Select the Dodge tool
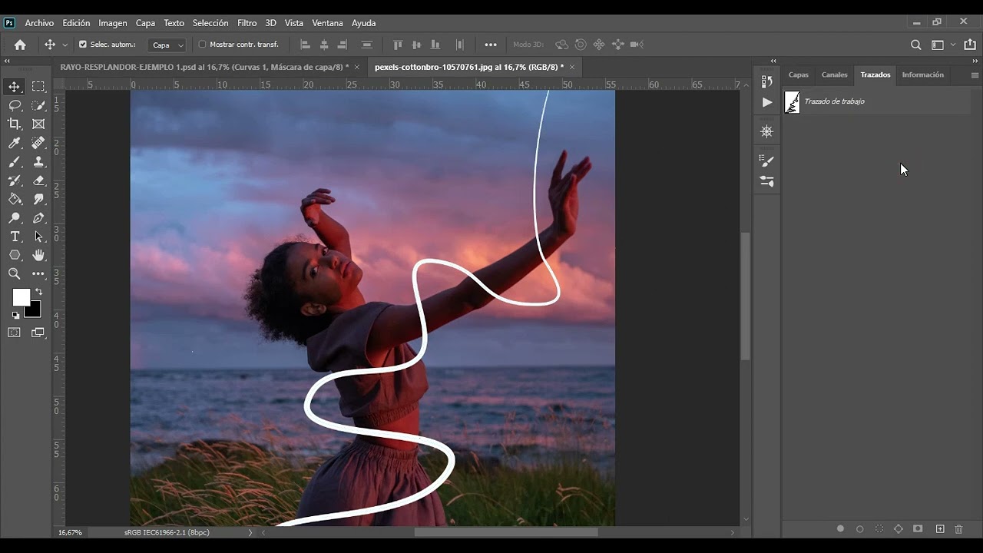Viewport: 983px width, 553px height. [x=15, y=218]
